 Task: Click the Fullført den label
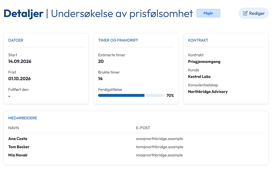coord(18,89)
